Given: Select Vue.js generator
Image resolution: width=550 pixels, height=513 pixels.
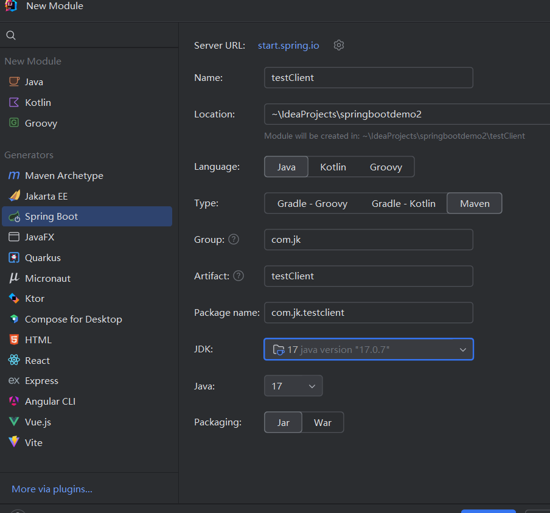Looking at the screenshot, I should (87, 422).
